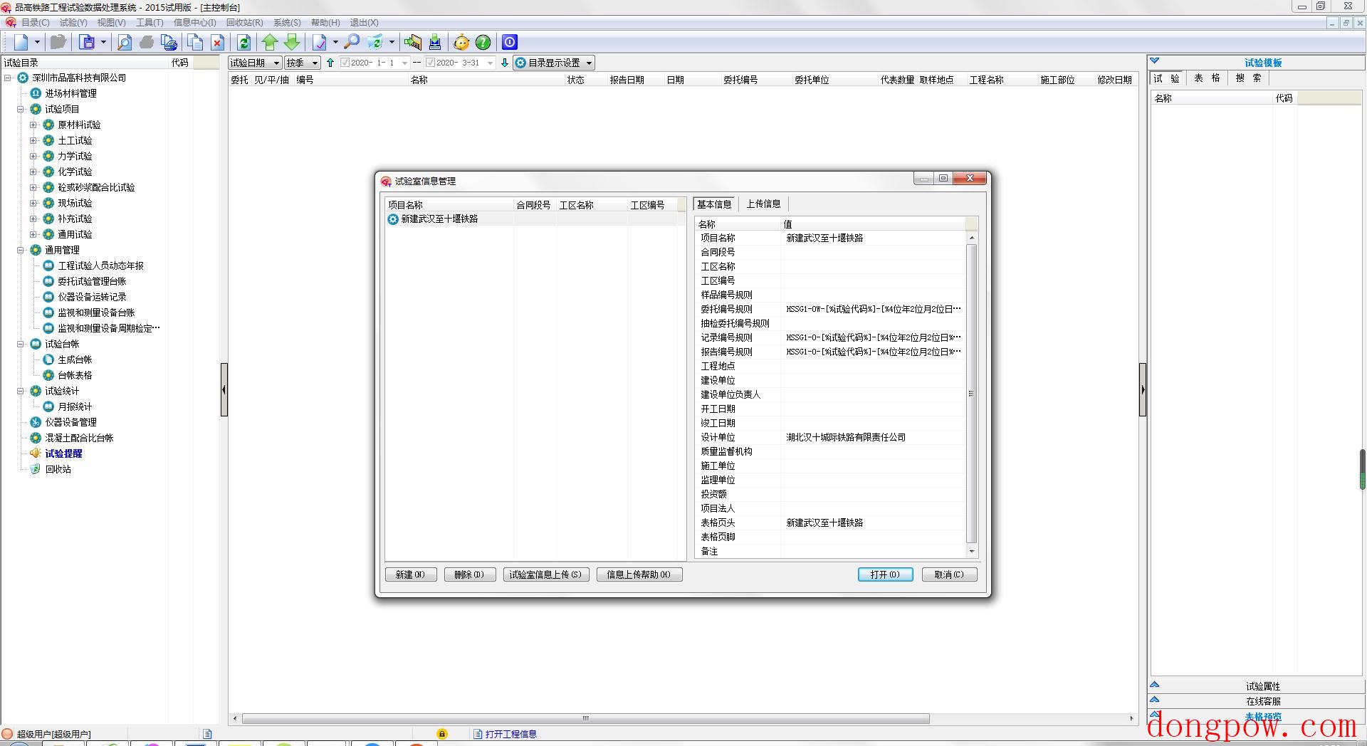Open the save icon dropdown arrow
The width and height of the screenshot is (1367, 746).
pos(103,43)
